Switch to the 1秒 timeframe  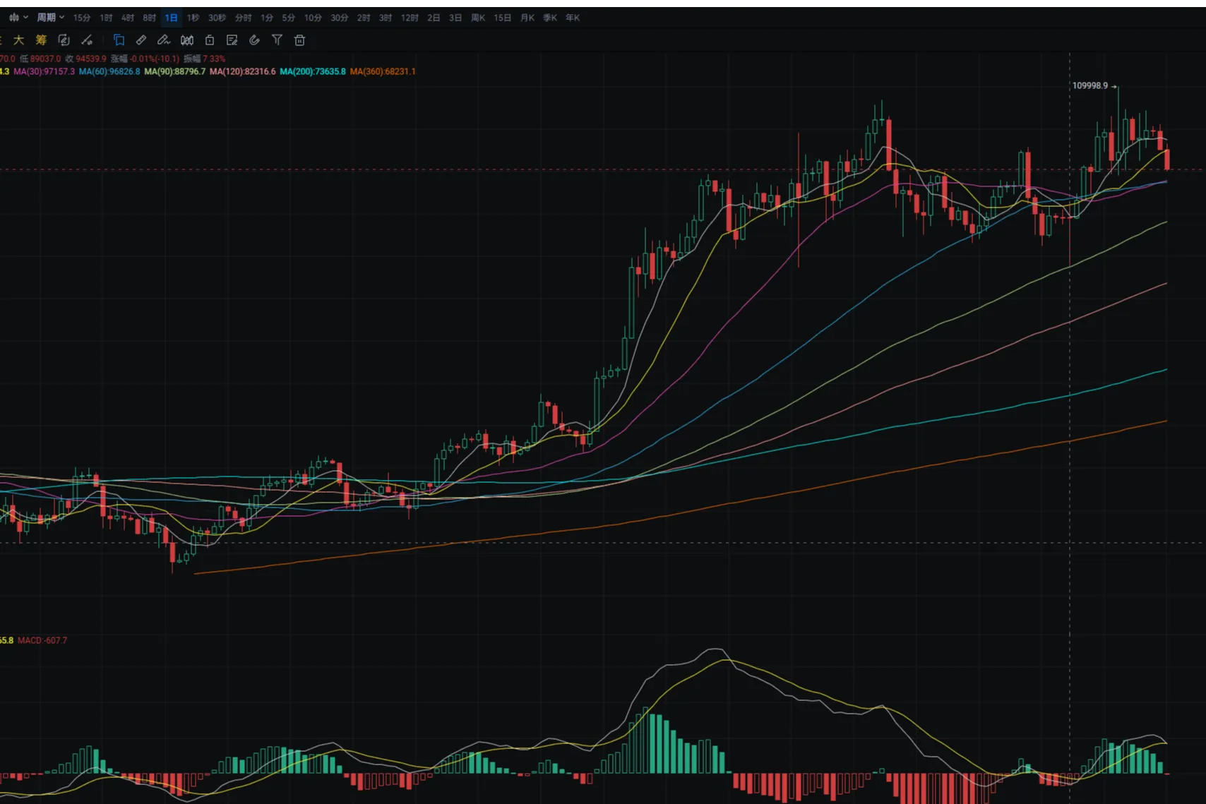[x=193, y=18]
